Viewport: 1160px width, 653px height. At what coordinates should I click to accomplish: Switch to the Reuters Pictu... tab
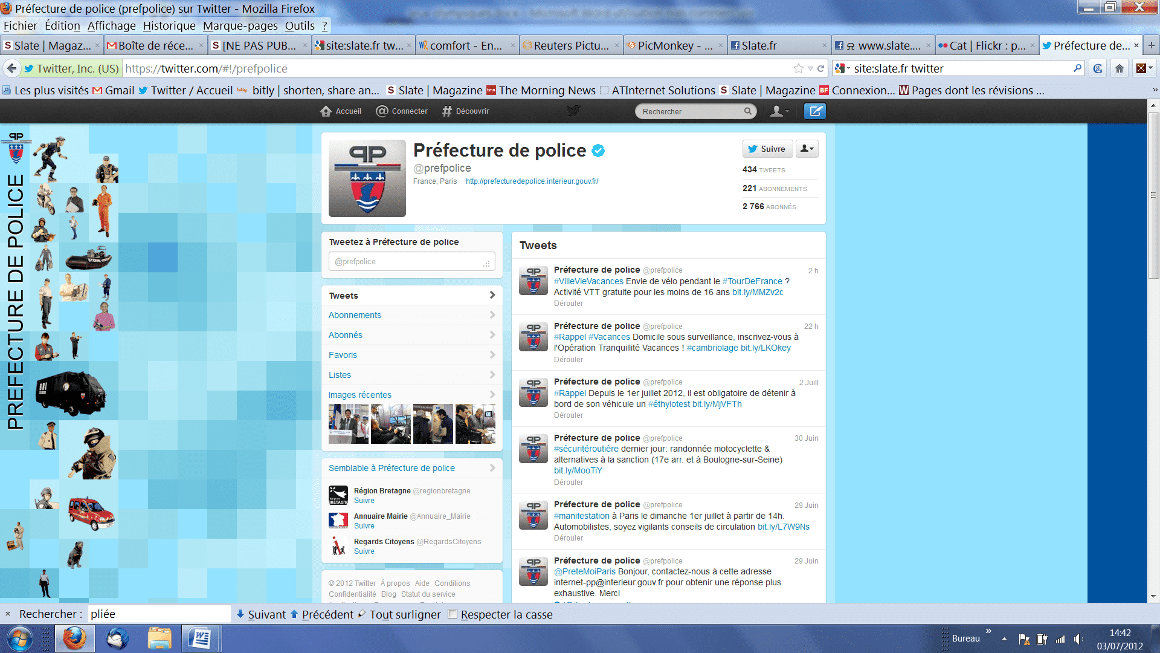[571, 45]
